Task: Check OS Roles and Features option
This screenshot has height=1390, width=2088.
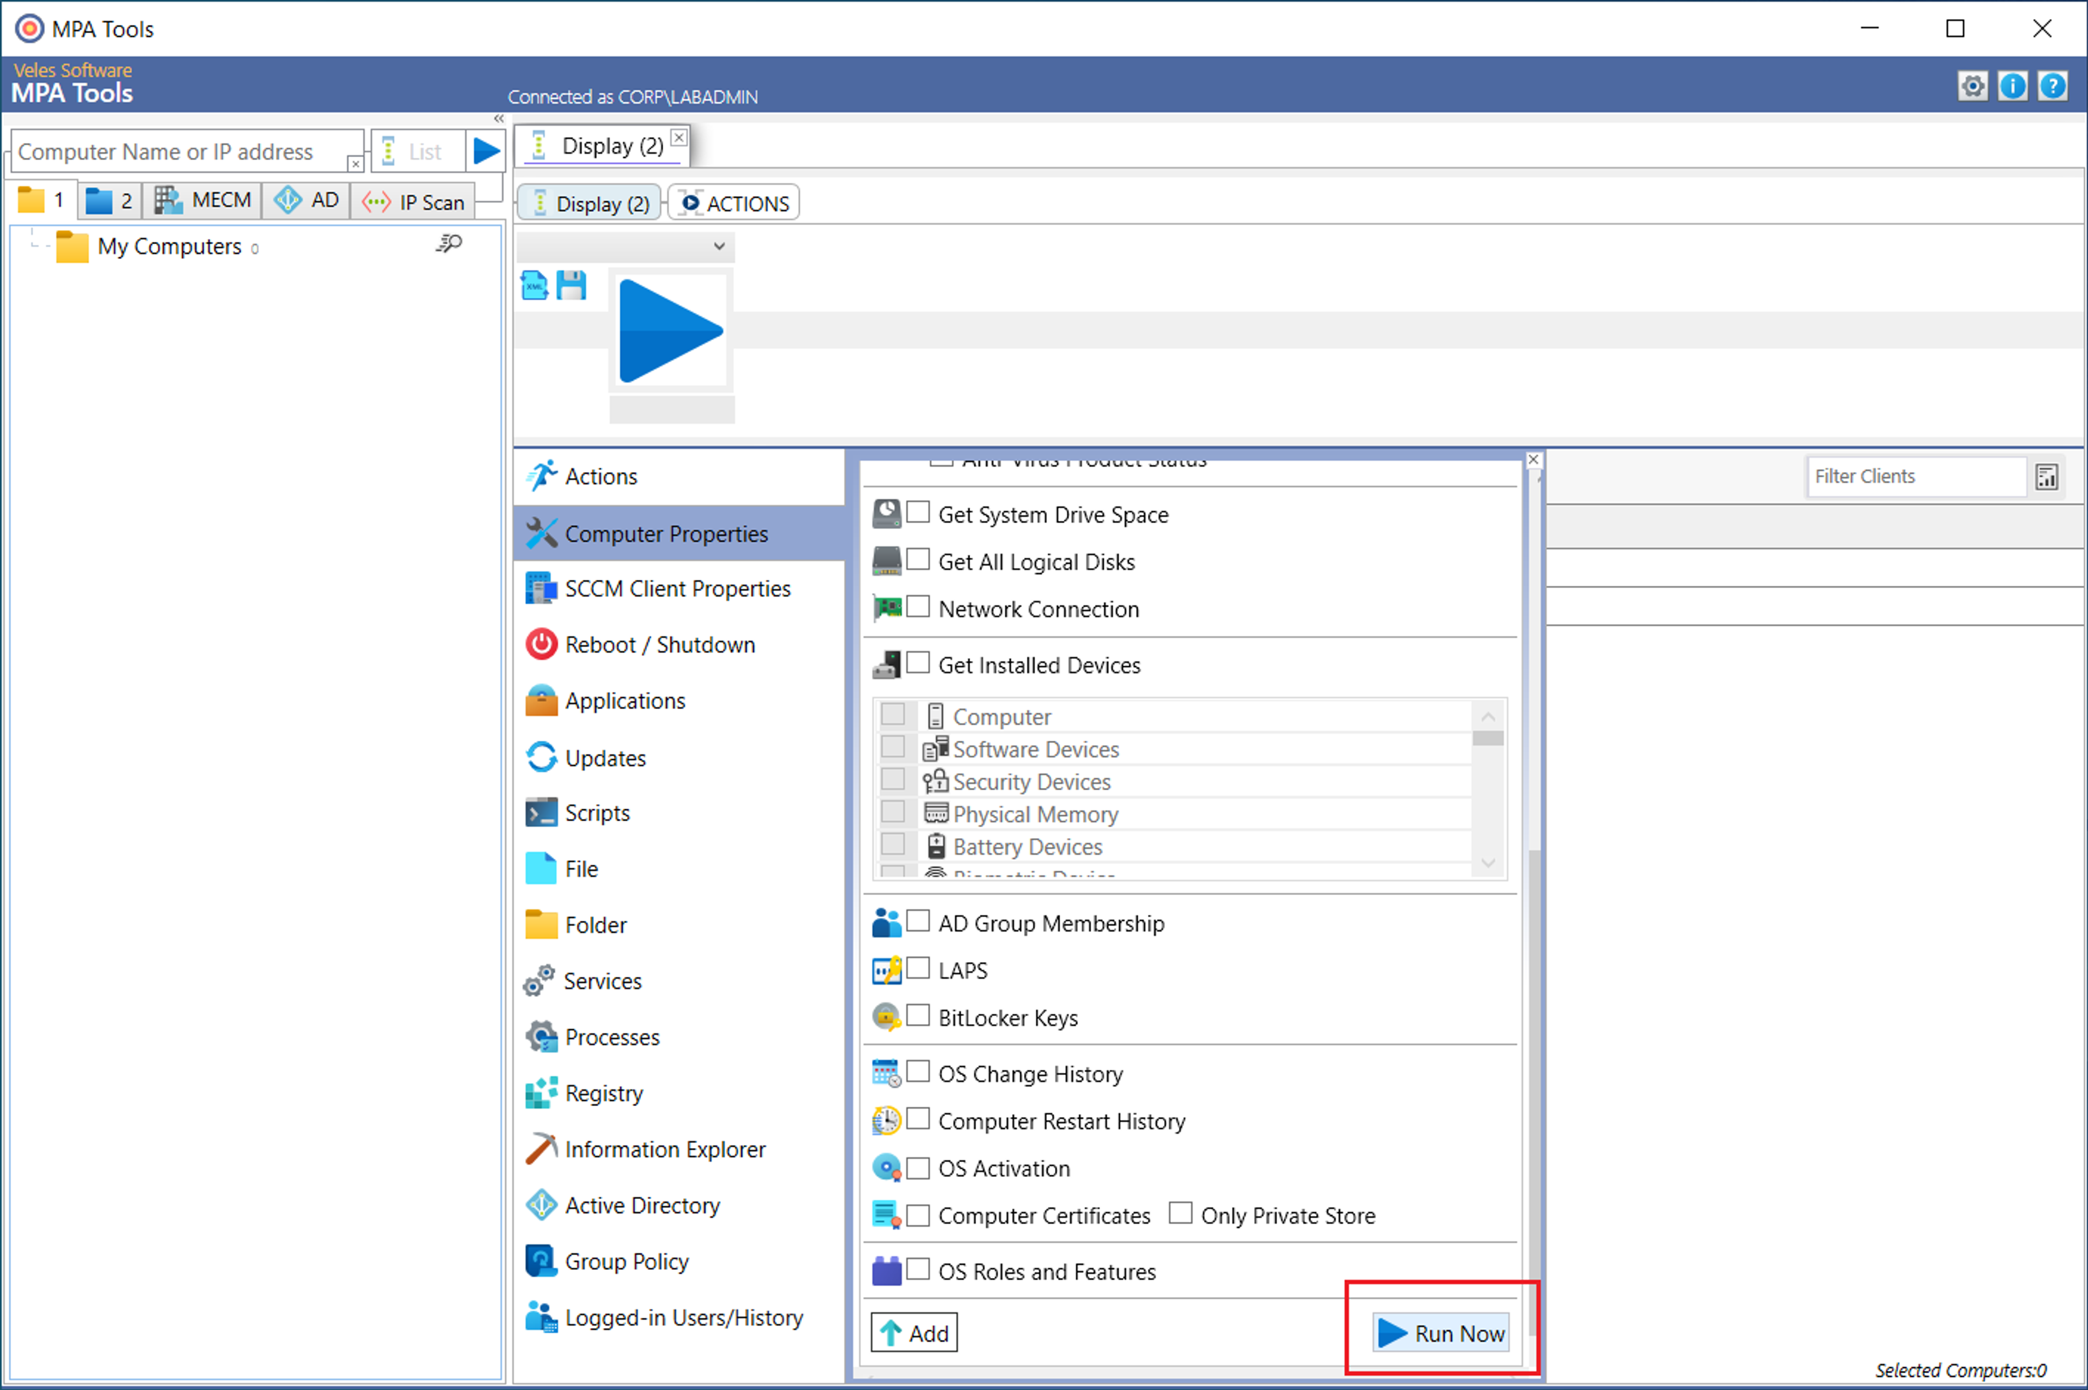Action: pyautogui.click(x=918, y=1269)
